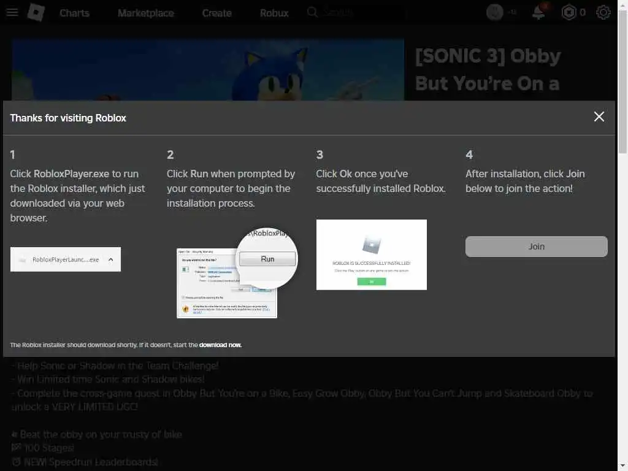Screen dimensions: 628x471
Task: Open the settings gear icon
Action: click(603, 12)
